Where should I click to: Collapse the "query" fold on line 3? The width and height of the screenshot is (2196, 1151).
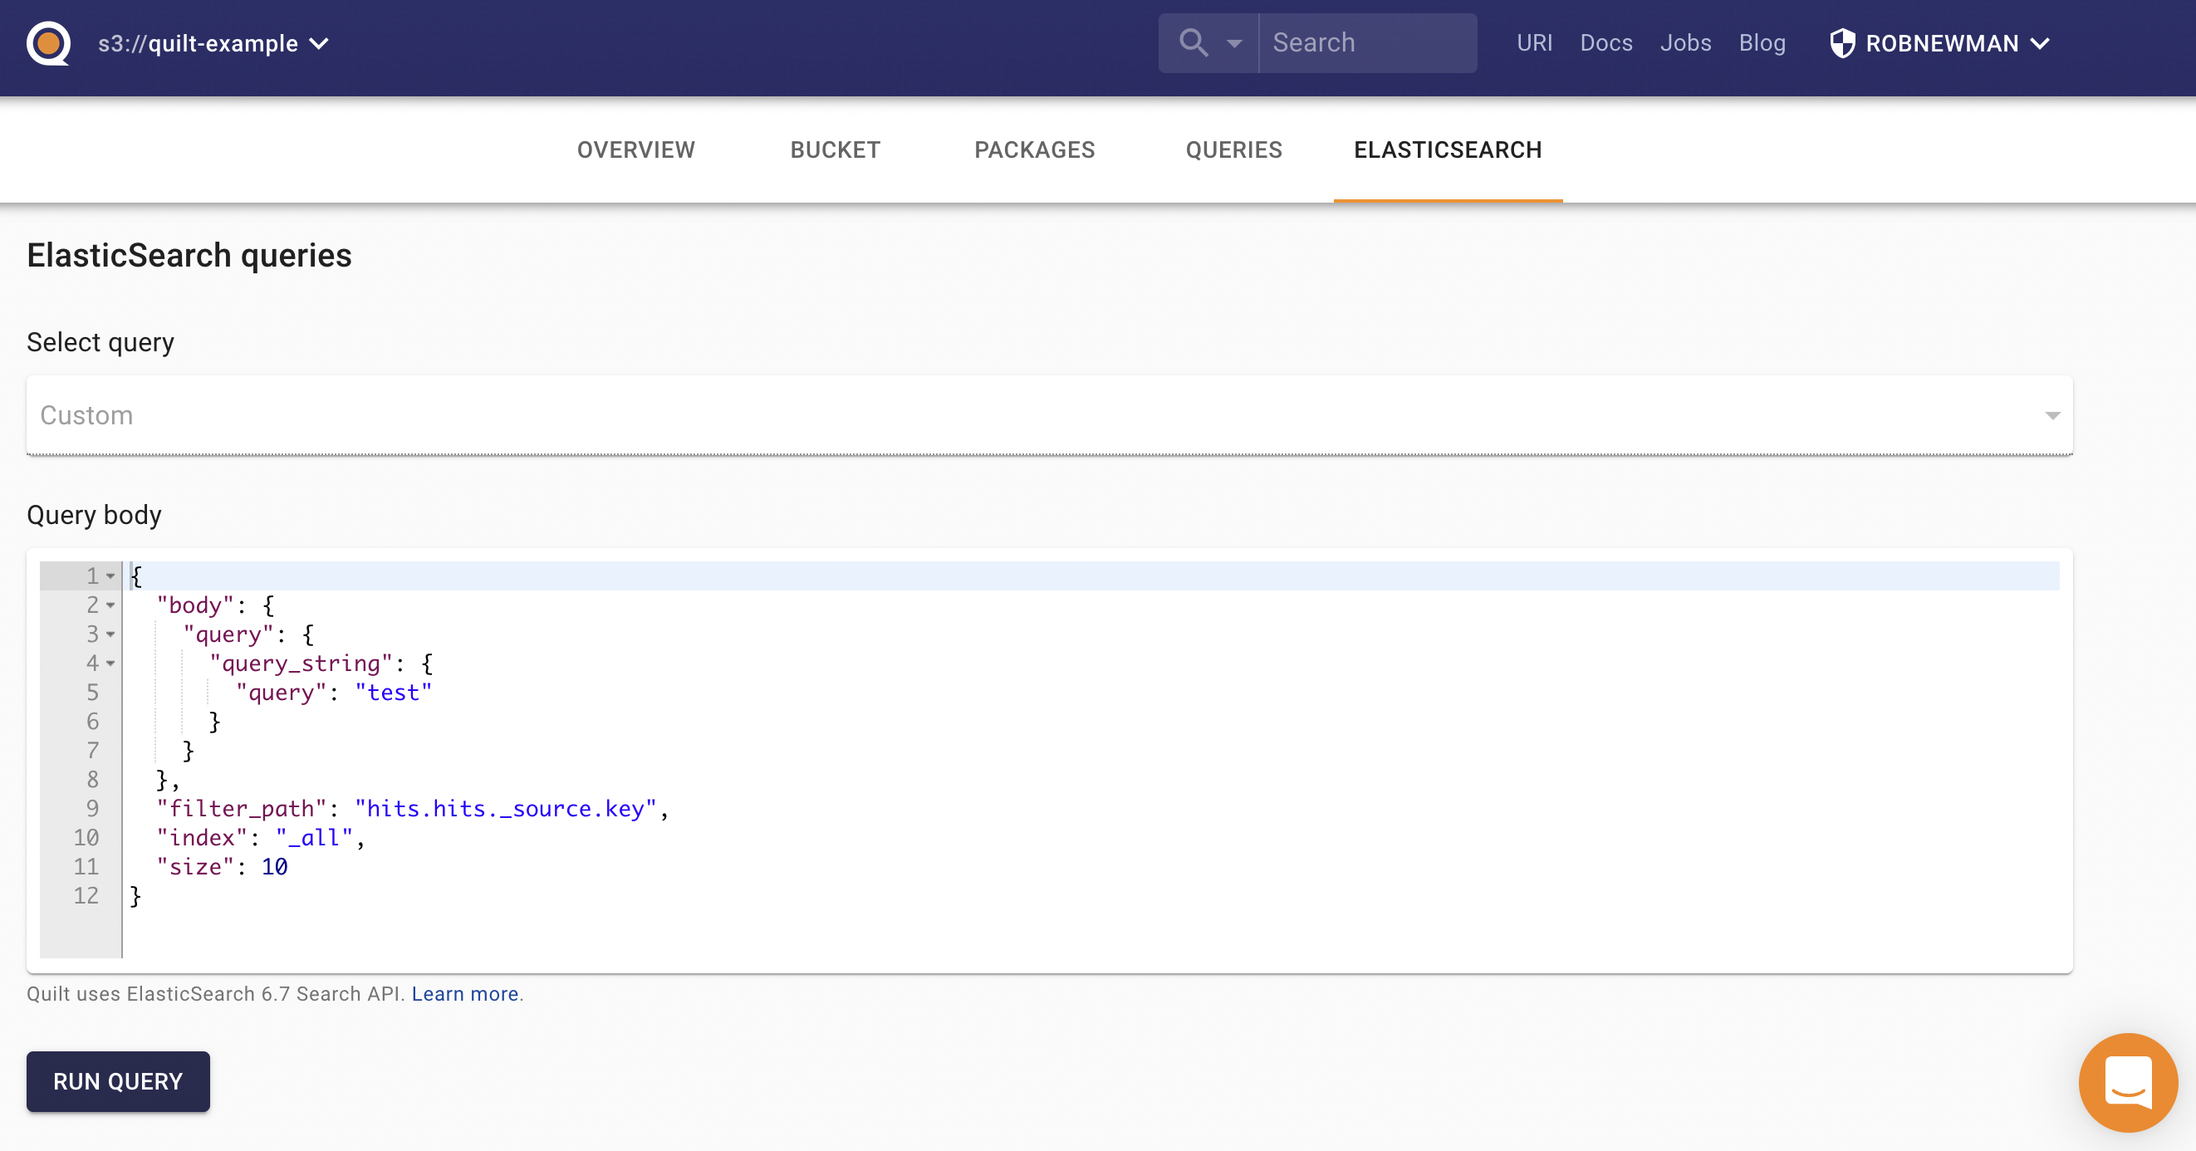pos(110,634)
